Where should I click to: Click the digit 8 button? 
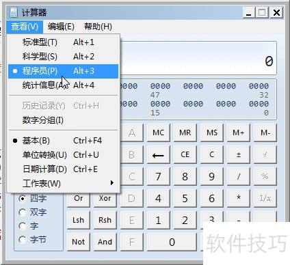pyautogui.click(x=185, y=176)
